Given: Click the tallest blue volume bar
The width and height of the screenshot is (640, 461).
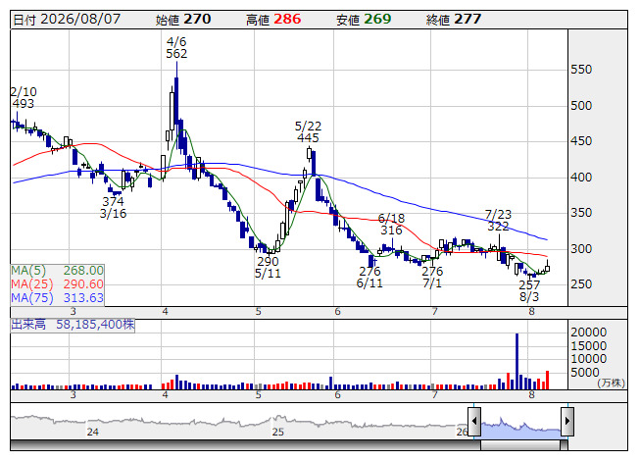Looking at the screenshot, I should pyautogui.click(x=517, y=361).
